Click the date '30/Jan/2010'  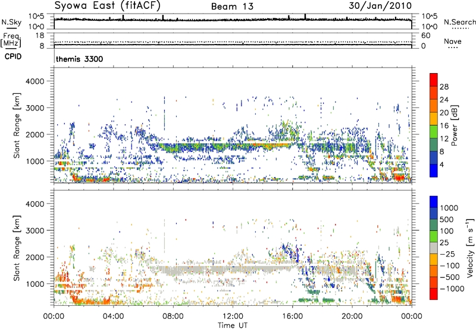380,6
